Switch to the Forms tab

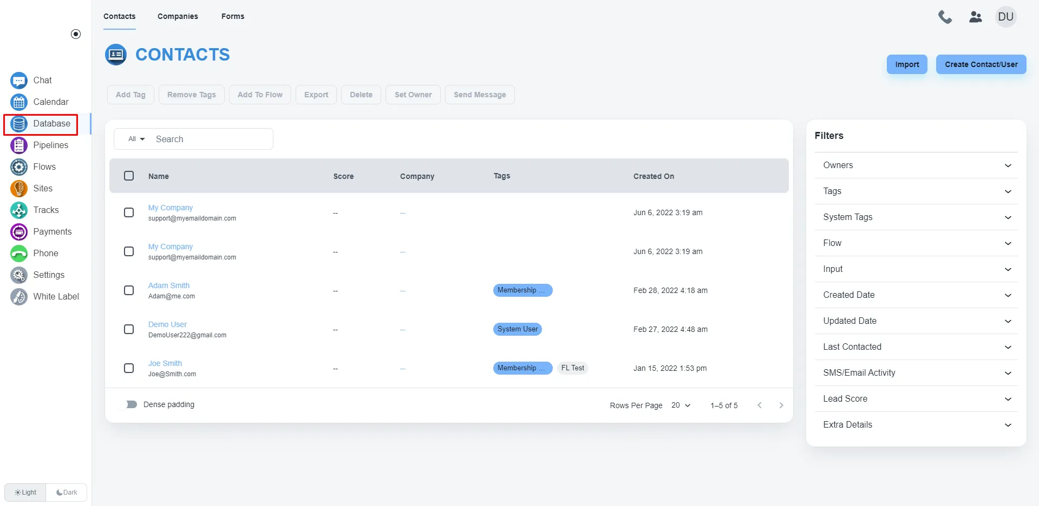(x=233, y=16)
